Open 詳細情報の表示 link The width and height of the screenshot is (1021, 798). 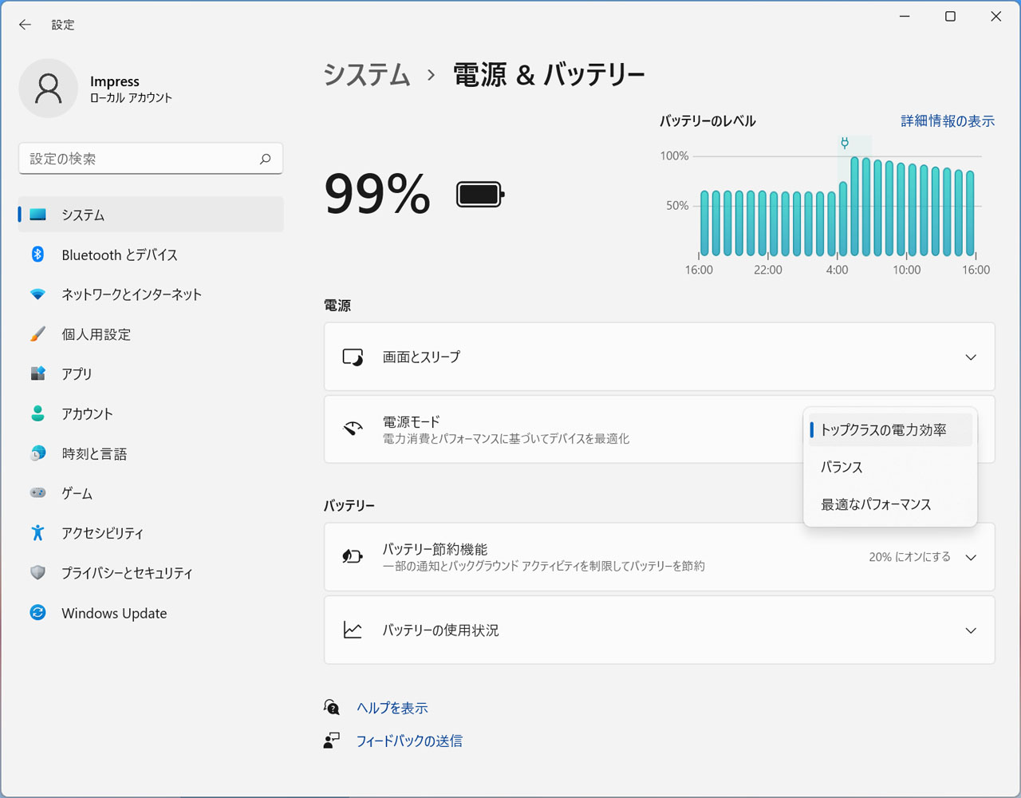tap(947, 120)
